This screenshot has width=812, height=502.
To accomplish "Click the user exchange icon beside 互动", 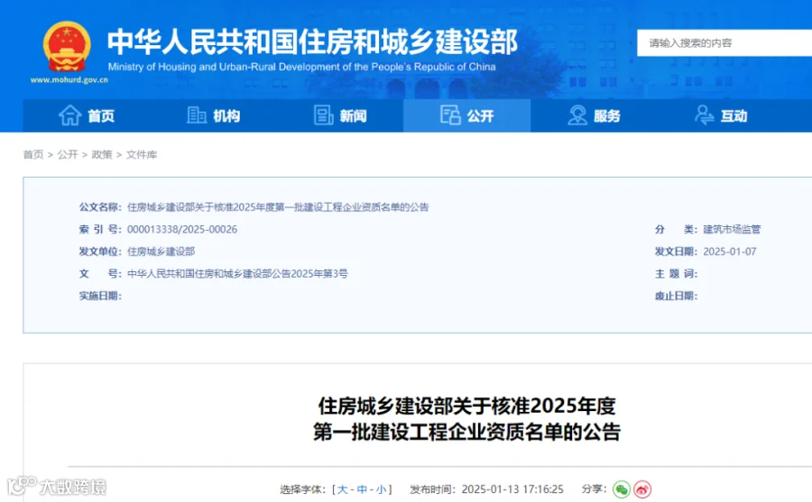I will tap(705, 114).
